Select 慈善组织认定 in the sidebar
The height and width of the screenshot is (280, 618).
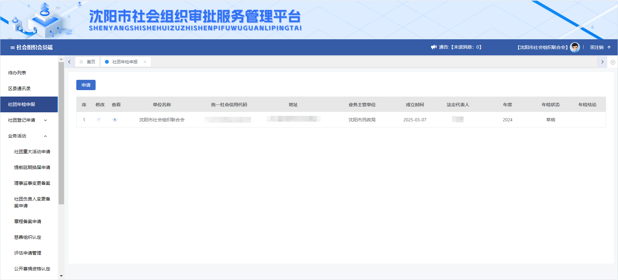point(28,237)
